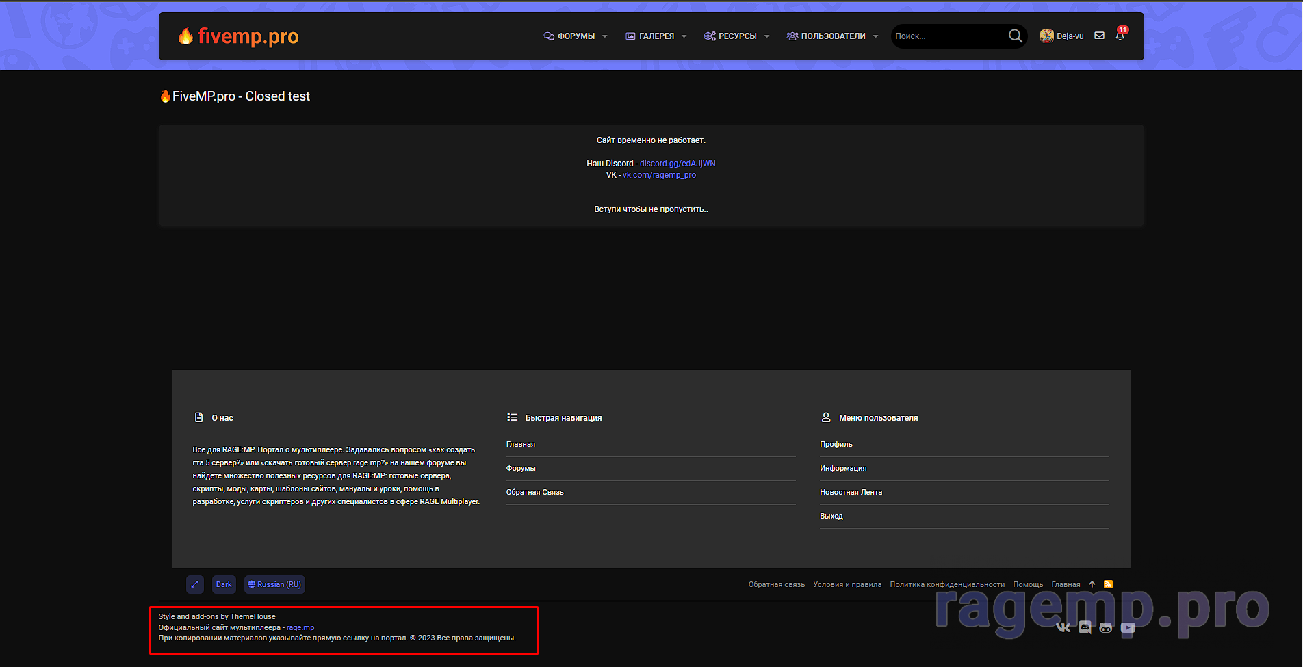Screen dimensions: 1303x667
Task: Click the 'Вступи чтобы не пропустить..' text
Action: tap(651, 209)
